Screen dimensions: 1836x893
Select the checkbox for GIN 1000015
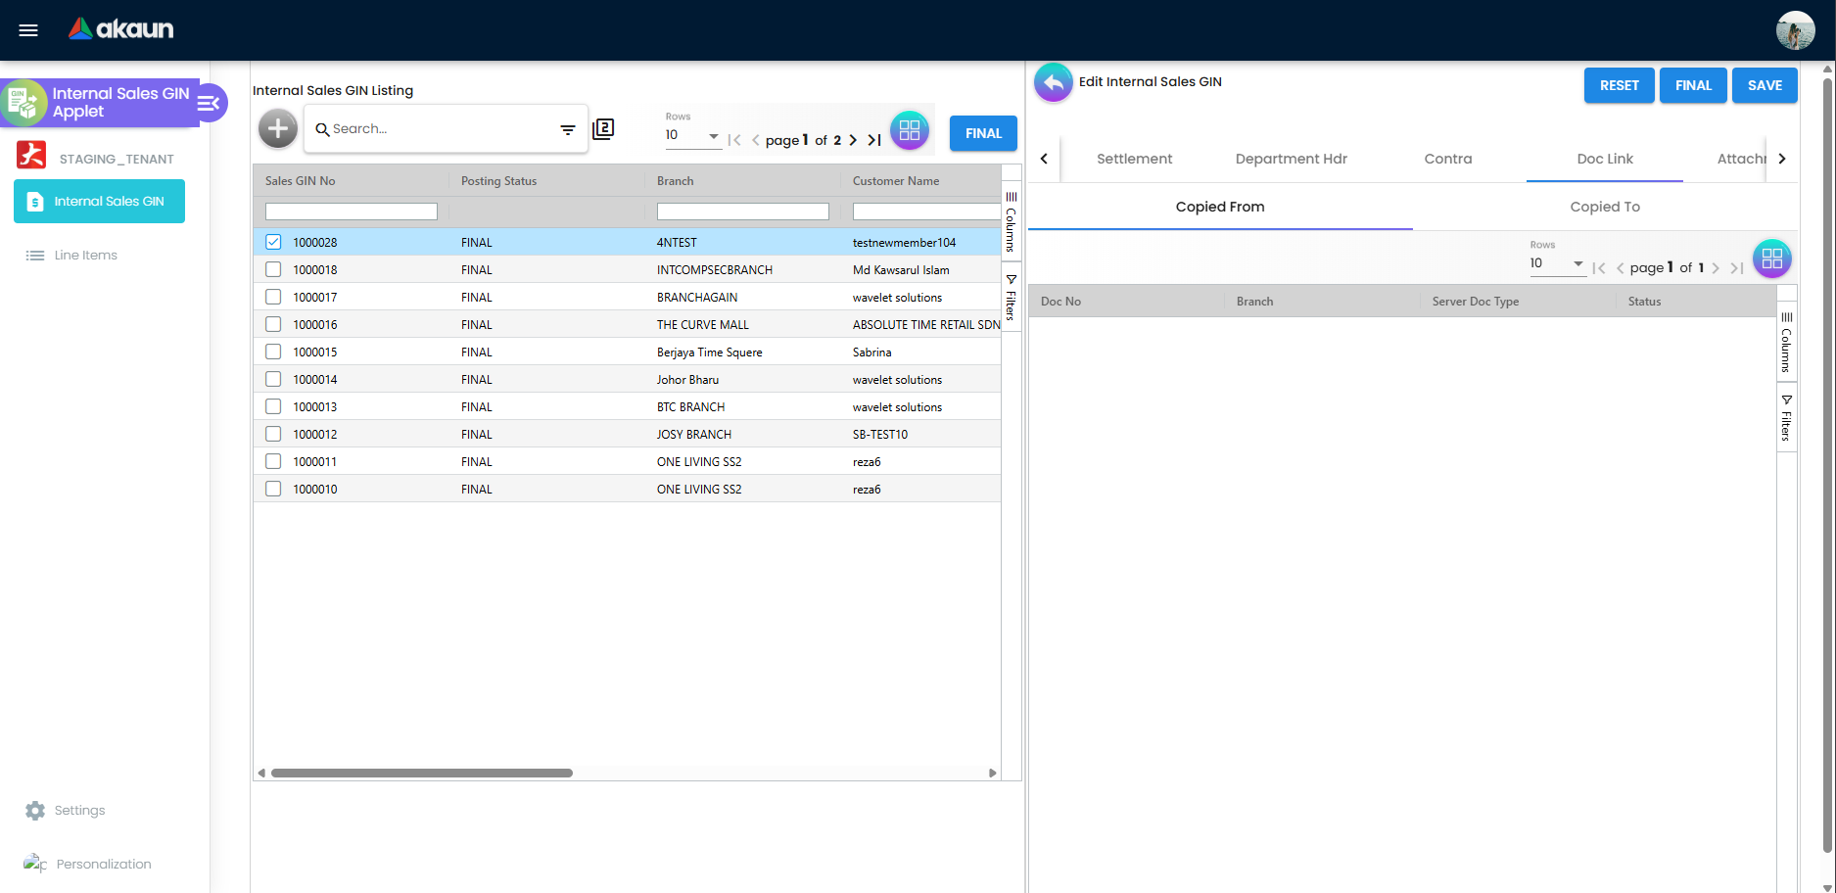click(x=273, y=352)
